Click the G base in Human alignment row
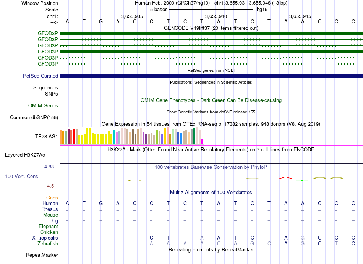Viewport: 363px width, 264px height. (101, 203)
